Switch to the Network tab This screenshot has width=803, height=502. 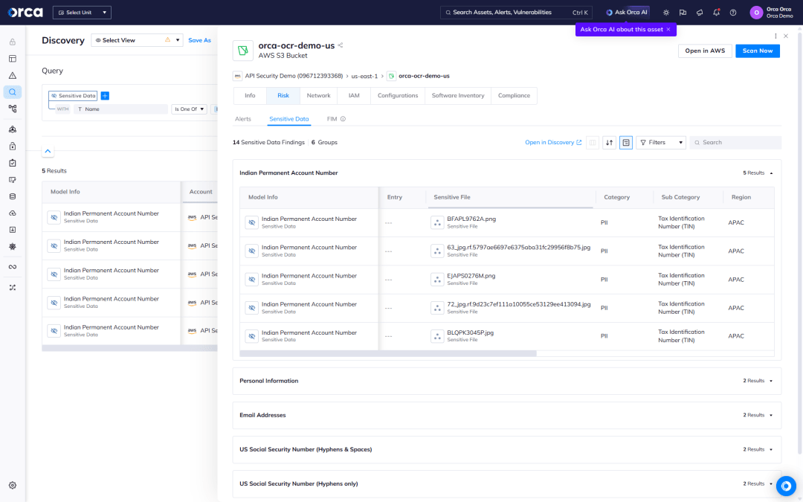click(x=318, y=96)
